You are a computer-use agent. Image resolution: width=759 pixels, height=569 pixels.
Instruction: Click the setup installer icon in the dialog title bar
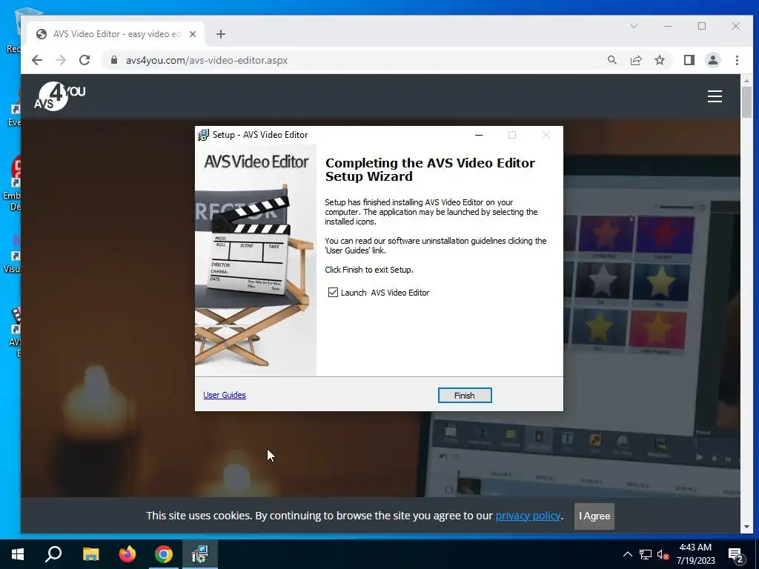point(203,135)
